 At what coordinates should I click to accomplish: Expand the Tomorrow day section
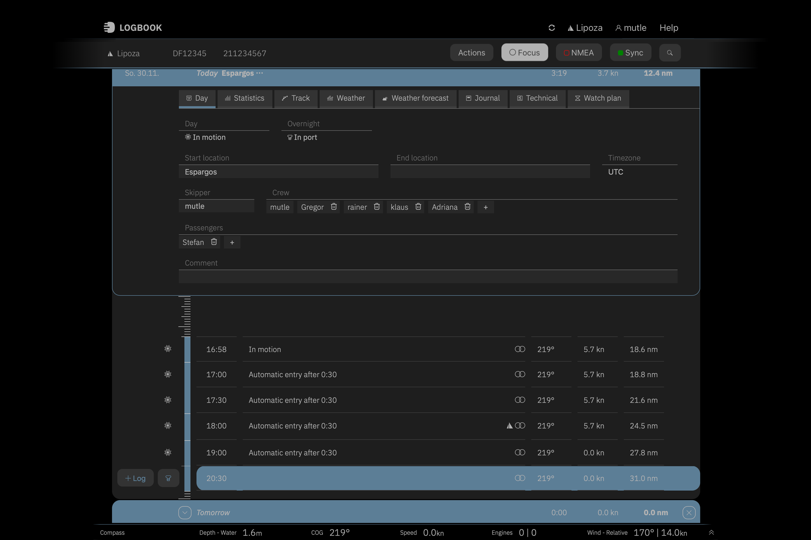[x=185, y=513]
